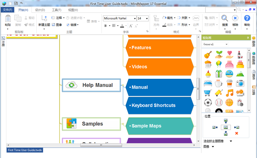Insert an image with the 图像 button
The width and height of the screenshot is (257, 158).
tap(57, 25)
